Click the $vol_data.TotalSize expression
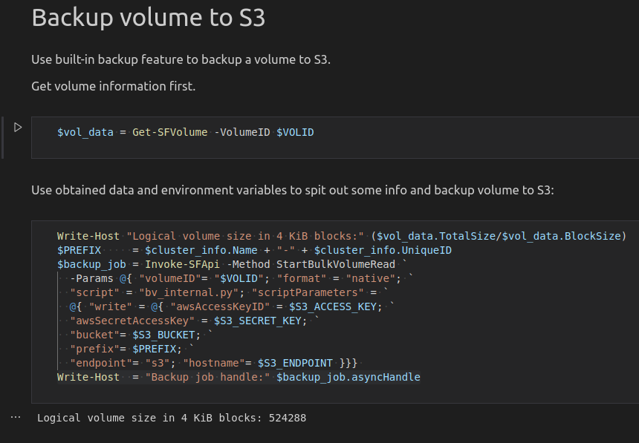 point(436,236)
